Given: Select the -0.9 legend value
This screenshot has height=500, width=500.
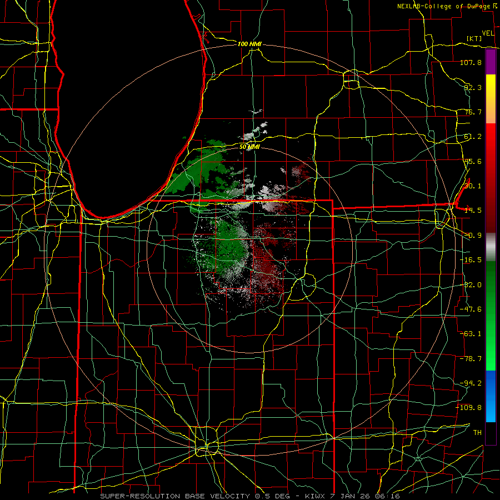Looking at the screenshot, I should [x=473, y=236].
